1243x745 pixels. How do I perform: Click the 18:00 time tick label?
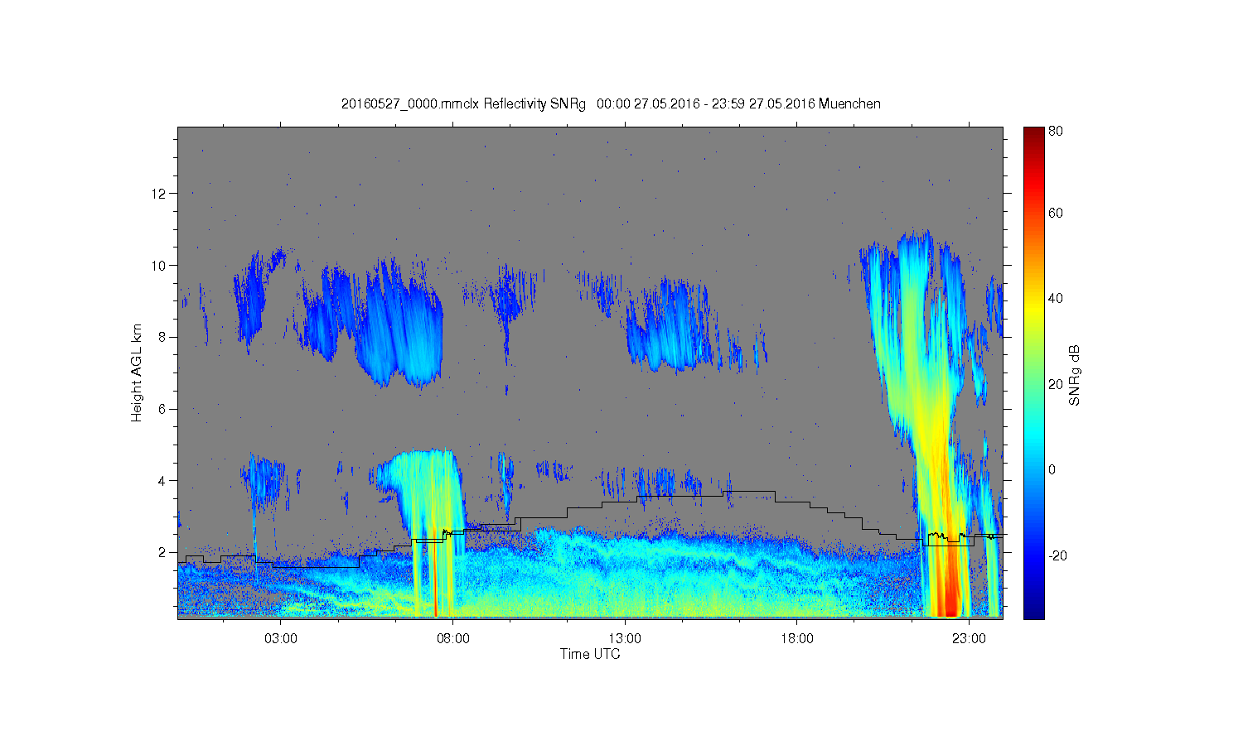[x=797, y=639]
